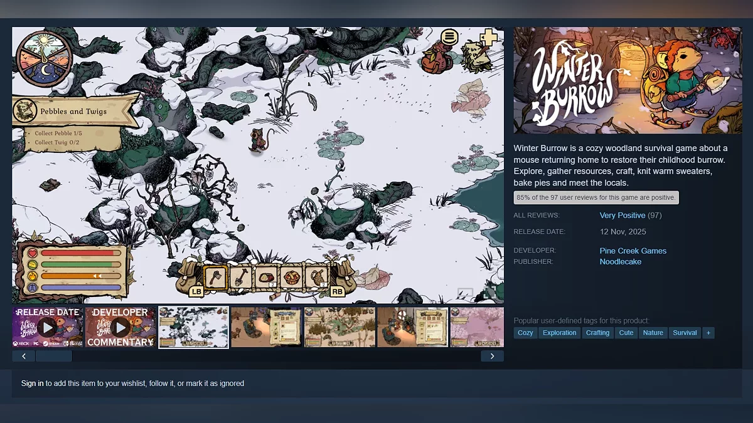Play the Release Date trailer video
Viewport: 753px width, 423px height.
click(x=48, y=327)
